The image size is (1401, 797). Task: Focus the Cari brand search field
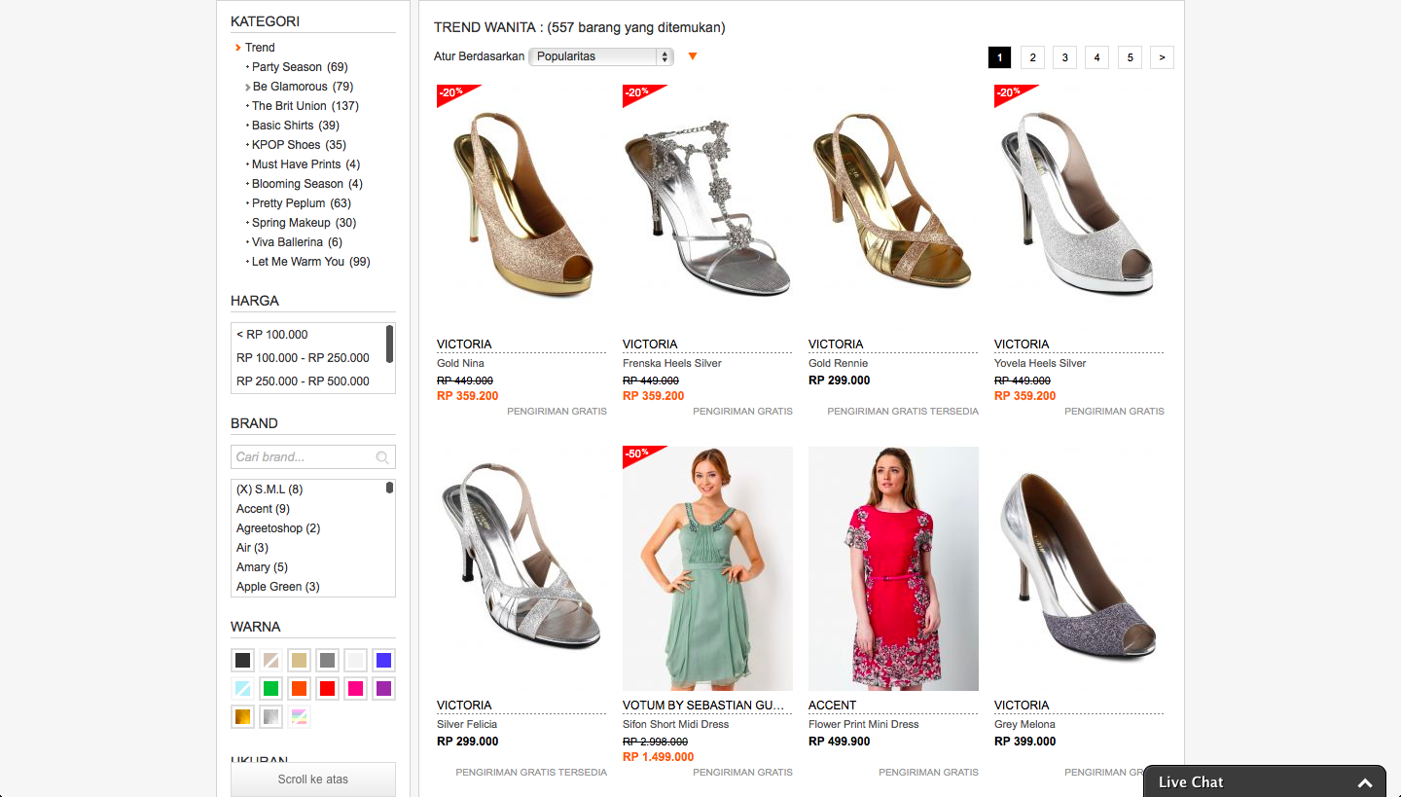pos(313,457)
